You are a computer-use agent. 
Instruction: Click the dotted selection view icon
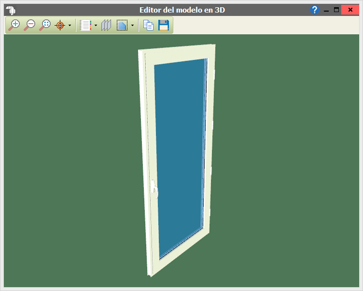click(122, 25)
